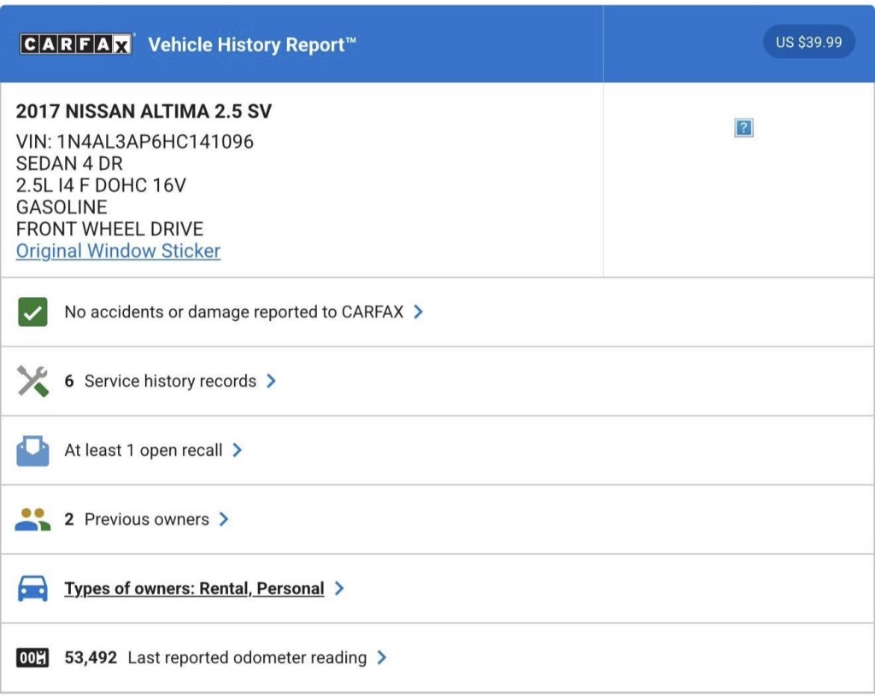Click the Vehicle History Report title
Screen dimensions: 875x700
[x=252, y=44]
